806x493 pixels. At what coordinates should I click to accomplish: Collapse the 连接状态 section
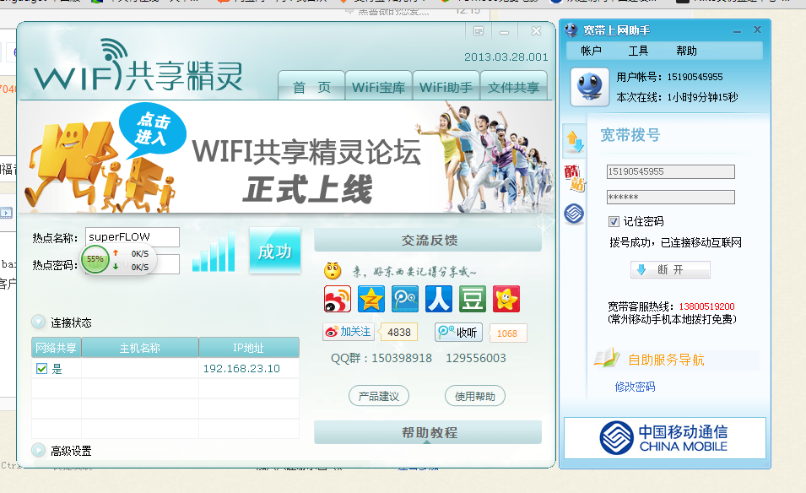pyautogui.click(x=39, y=322)
